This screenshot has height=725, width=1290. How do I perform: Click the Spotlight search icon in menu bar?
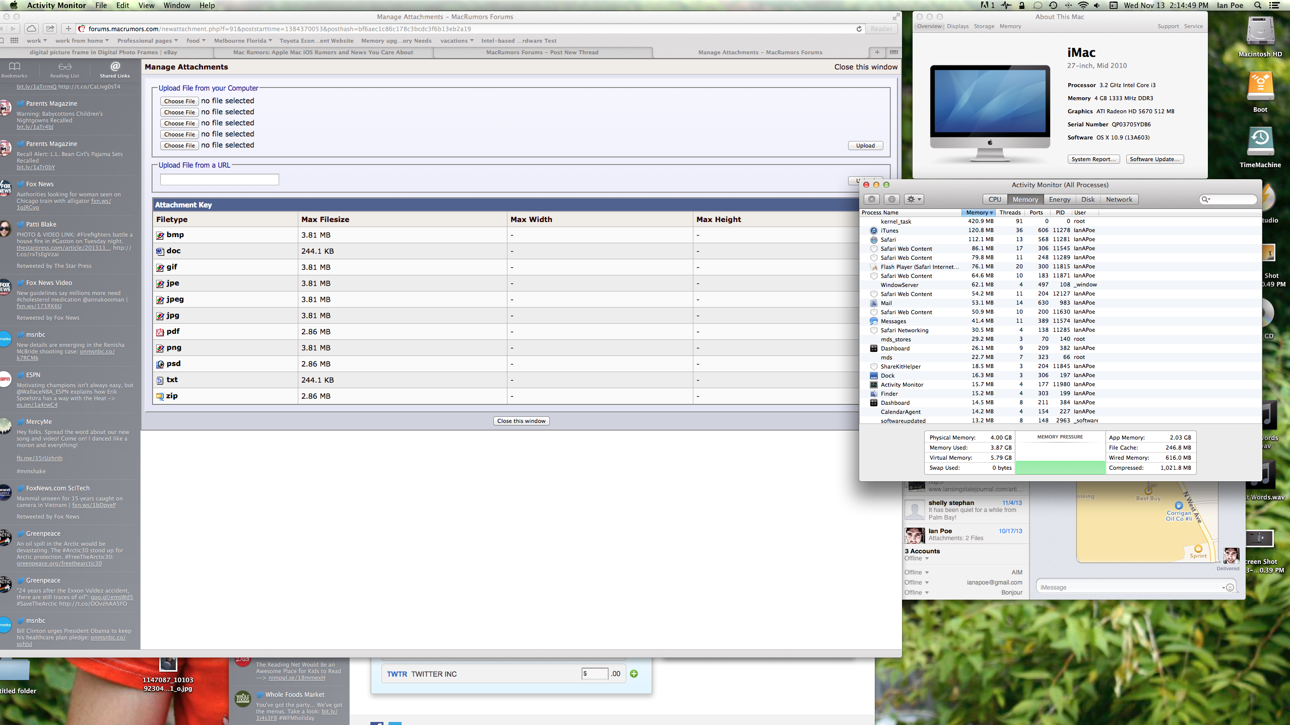click(1258, 6)
